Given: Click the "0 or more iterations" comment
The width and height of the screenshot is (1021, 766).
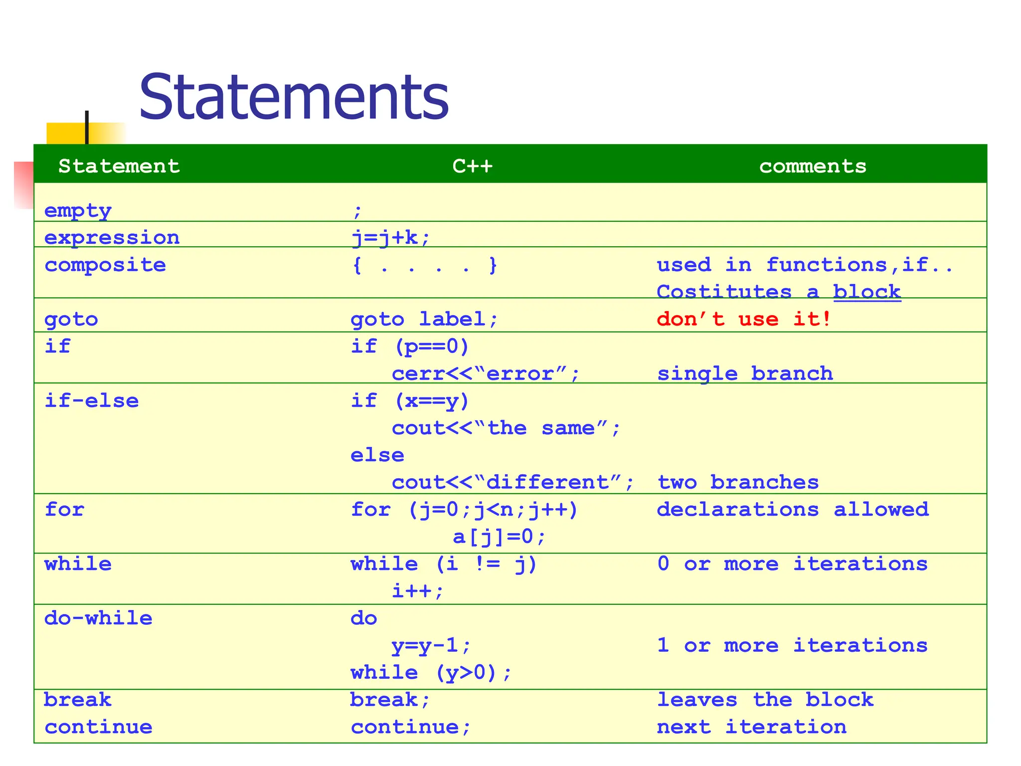Looking at the screenshot, I should 792,564.
